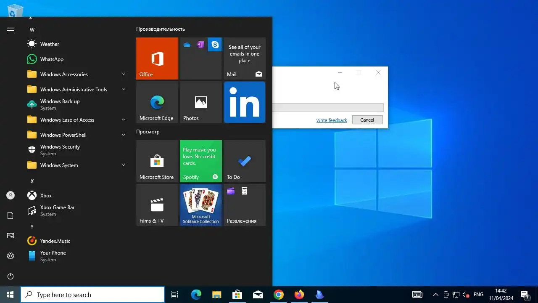
Task: Open Your Phone app
Action: click(76, 256)
